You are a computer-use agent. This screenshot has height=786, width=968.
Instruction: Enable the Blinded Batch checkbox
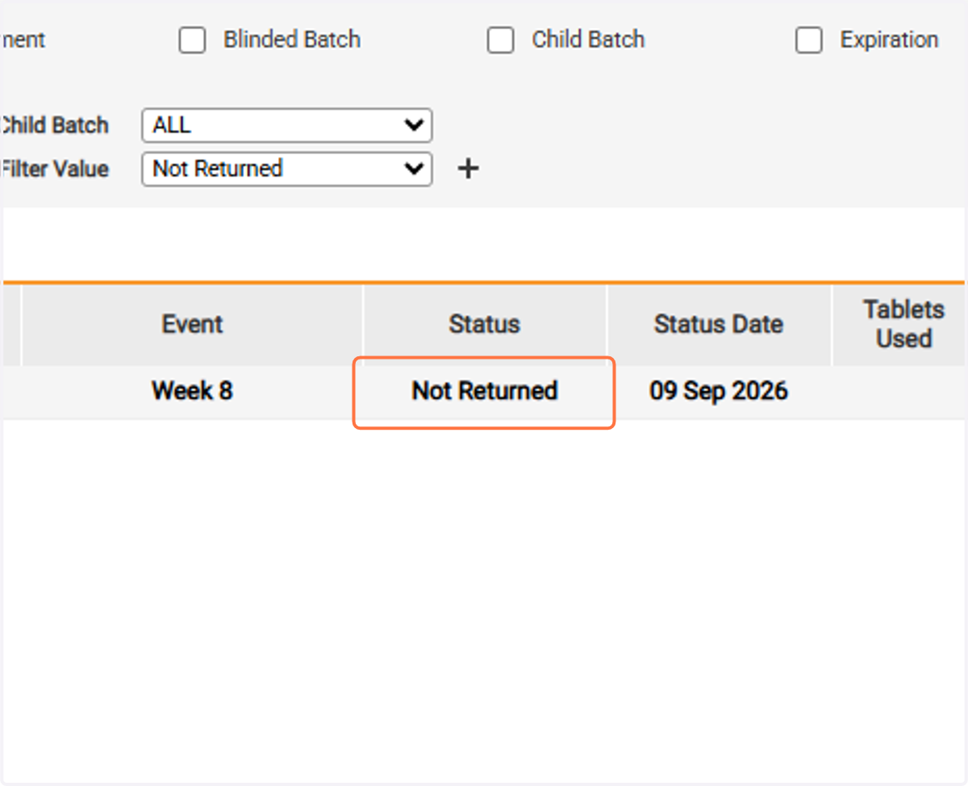[192, 40]
